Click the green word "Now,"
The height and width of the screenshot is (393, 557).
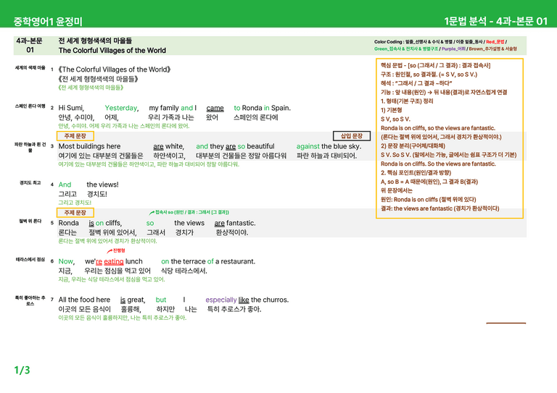(x=67, y=261)
